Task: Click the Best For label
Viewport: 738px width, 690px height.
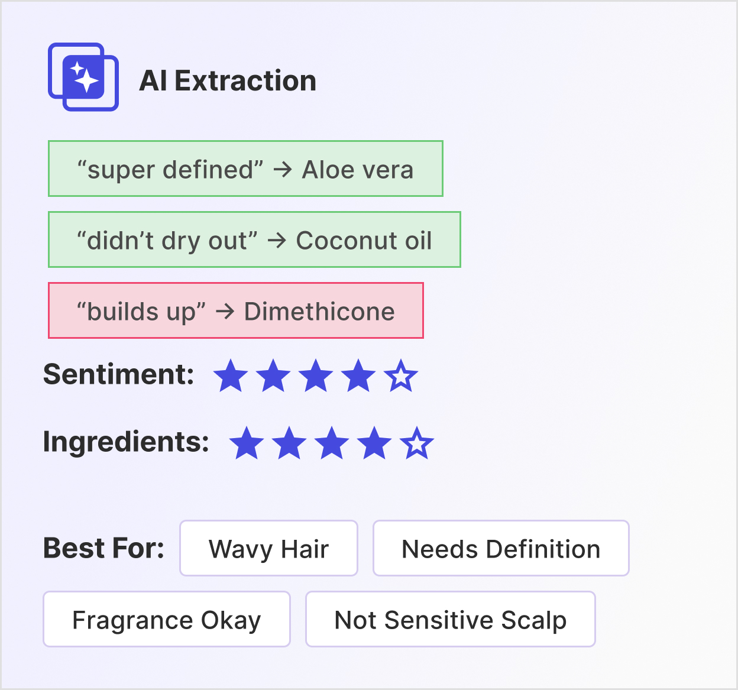Action: pyautogui.click(x=104, y=548)
